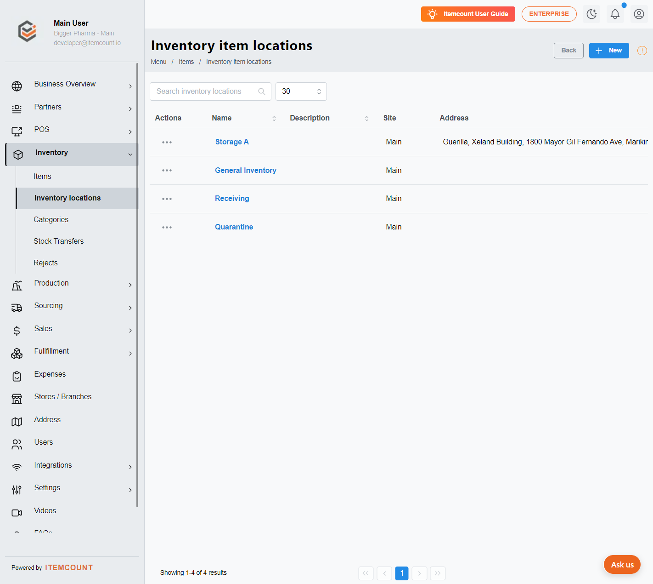Open actions menu for General Inventory row
Viewport: 653px width, 584px height.
[167, 171]
